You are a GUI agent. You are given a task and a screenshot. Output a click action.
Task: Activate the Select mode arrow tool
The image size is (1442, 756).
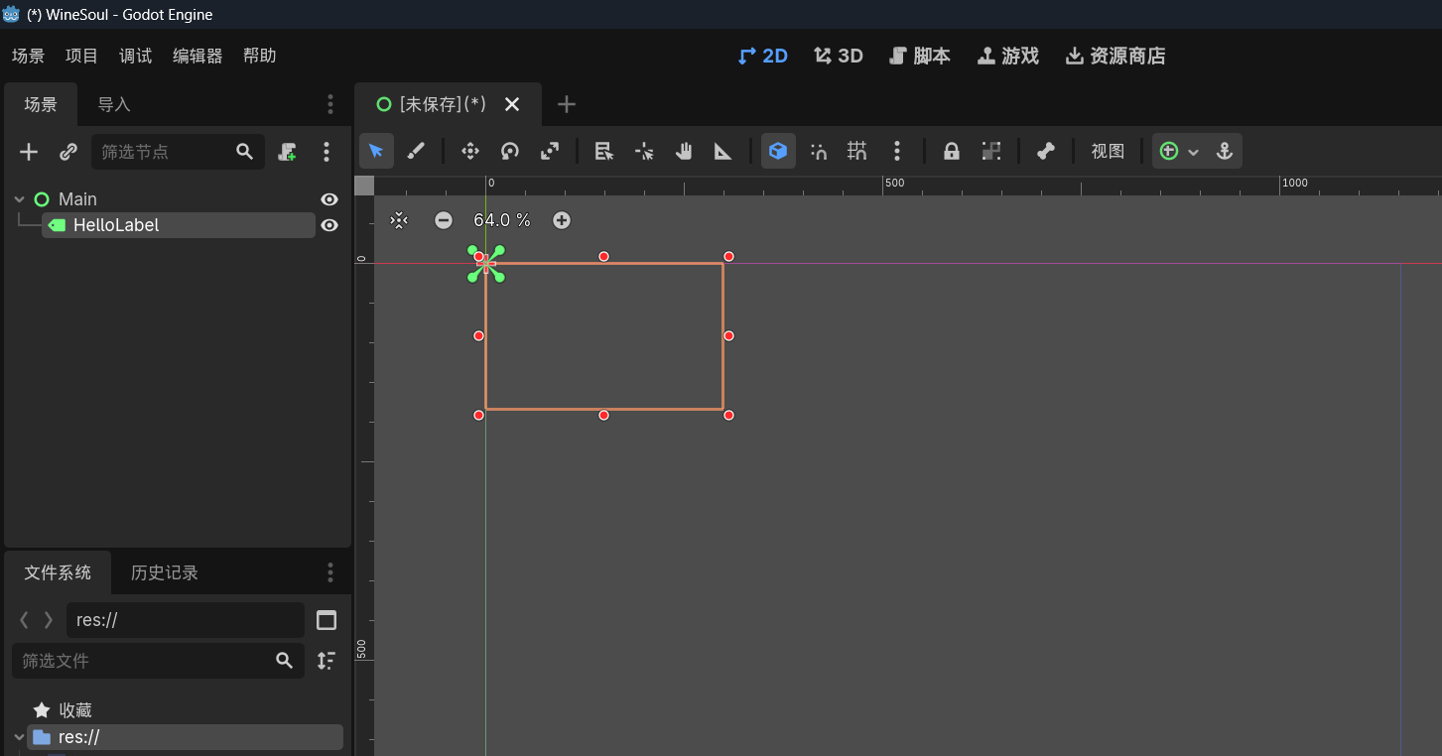(376, 151)
